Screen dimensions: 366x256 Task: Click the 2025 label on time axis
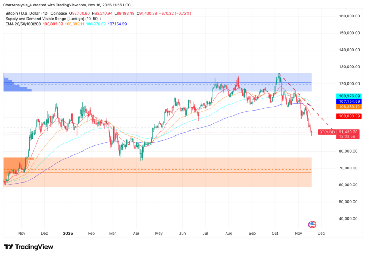pyautogui.click(x=68, y=233)
